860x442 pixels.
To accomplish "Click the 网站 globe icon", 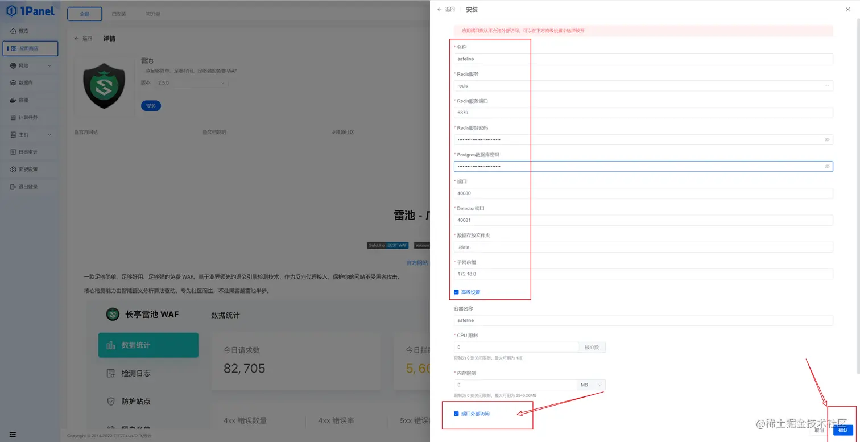I will [x=13, y=65].
